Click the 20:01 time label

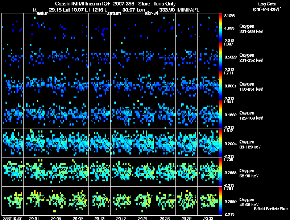34,218
